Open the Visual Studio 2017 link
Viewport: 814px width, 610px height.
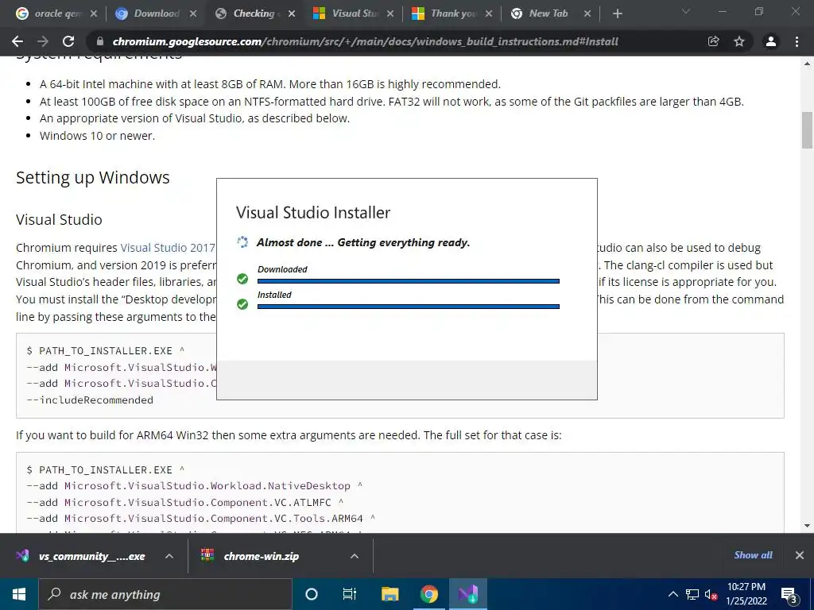[168, 248]
